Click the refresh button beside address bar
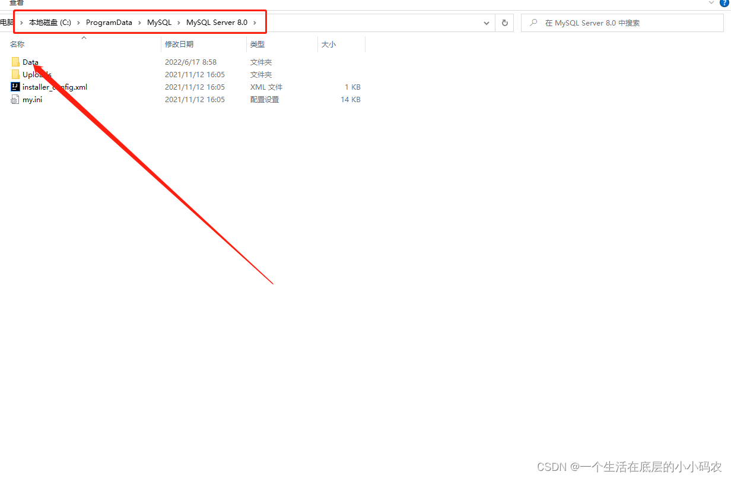This screenshot has width=731, height=478. click(x=505, y=23)
